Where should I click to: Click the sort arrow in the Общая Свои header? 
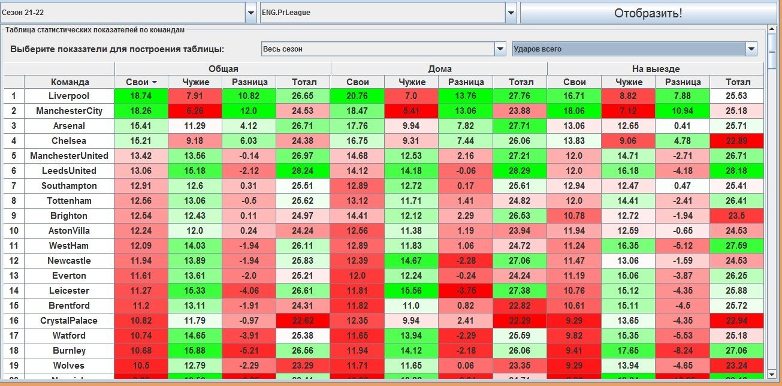point(155,82)
